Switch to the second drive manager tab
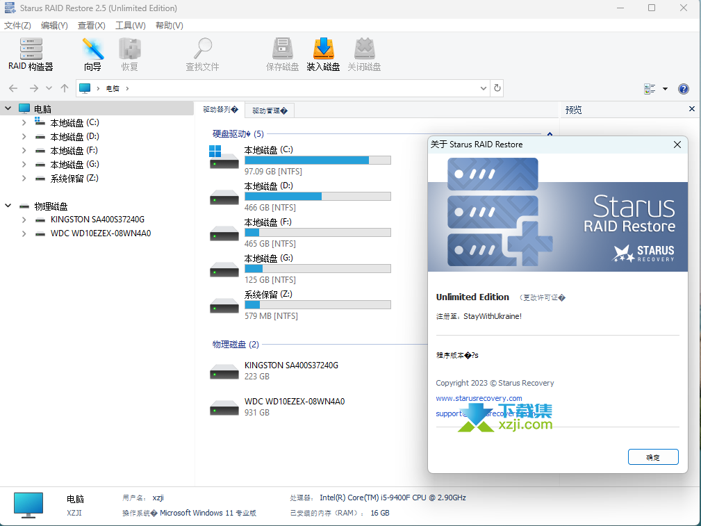 (x=270, y=110)
